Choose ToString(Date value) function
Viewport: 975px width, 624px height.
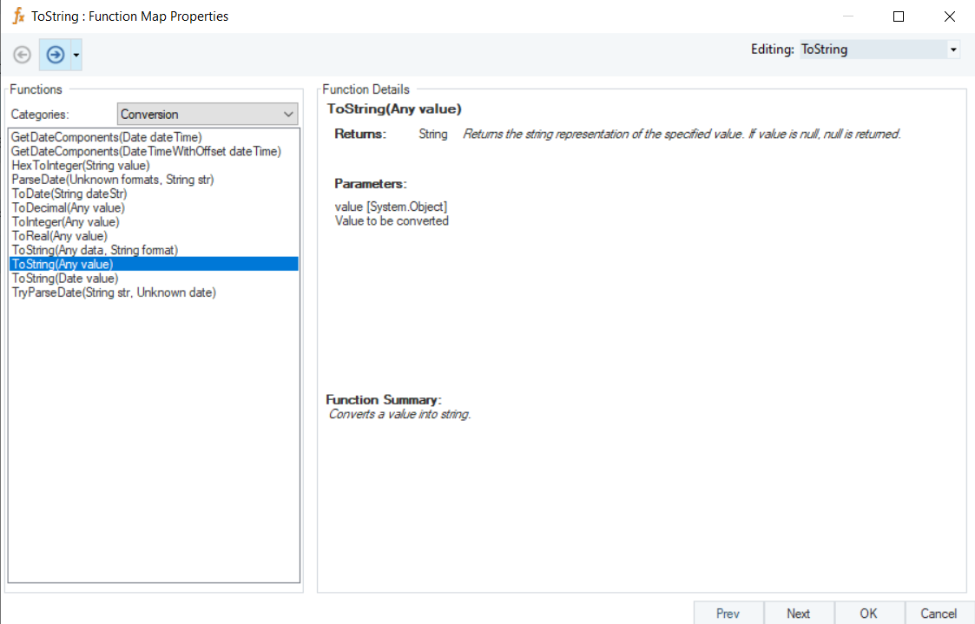[x=65, y=279]
